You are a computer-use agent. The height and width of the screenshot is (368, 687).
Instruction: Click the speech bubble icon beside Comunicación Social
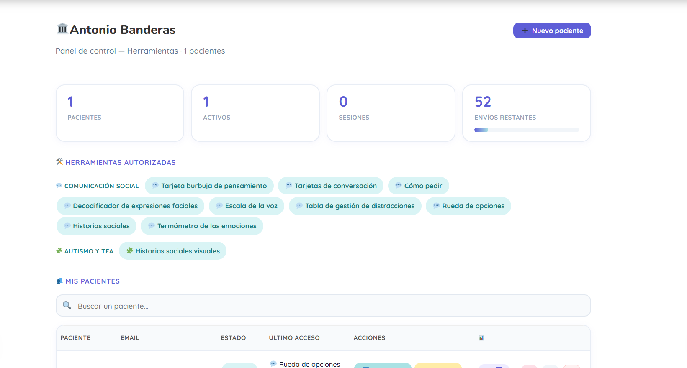pos(59,186)
